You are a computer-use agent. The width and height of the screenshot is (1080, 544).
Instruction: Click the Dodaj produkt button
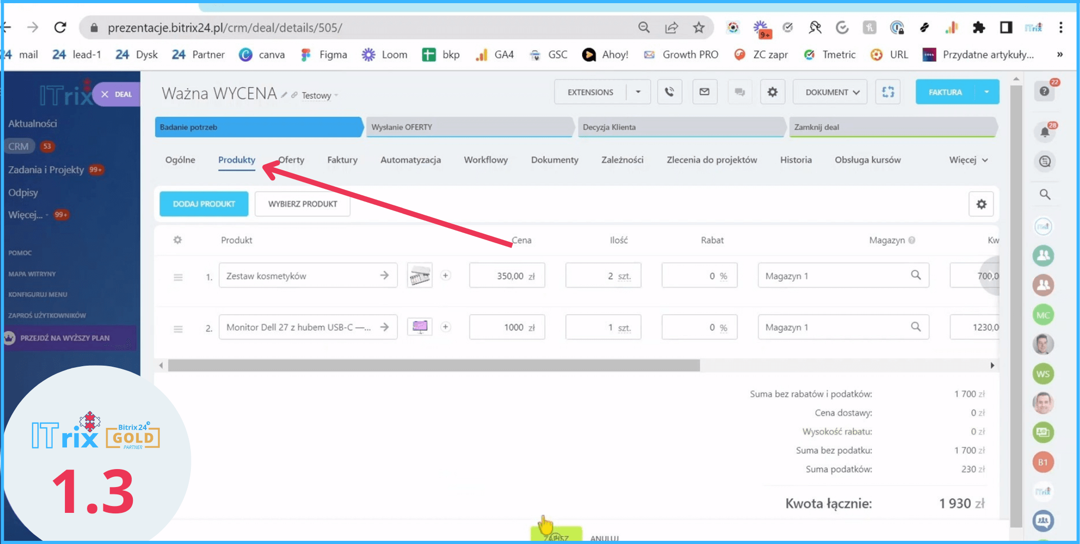click(x=204, y=204)
